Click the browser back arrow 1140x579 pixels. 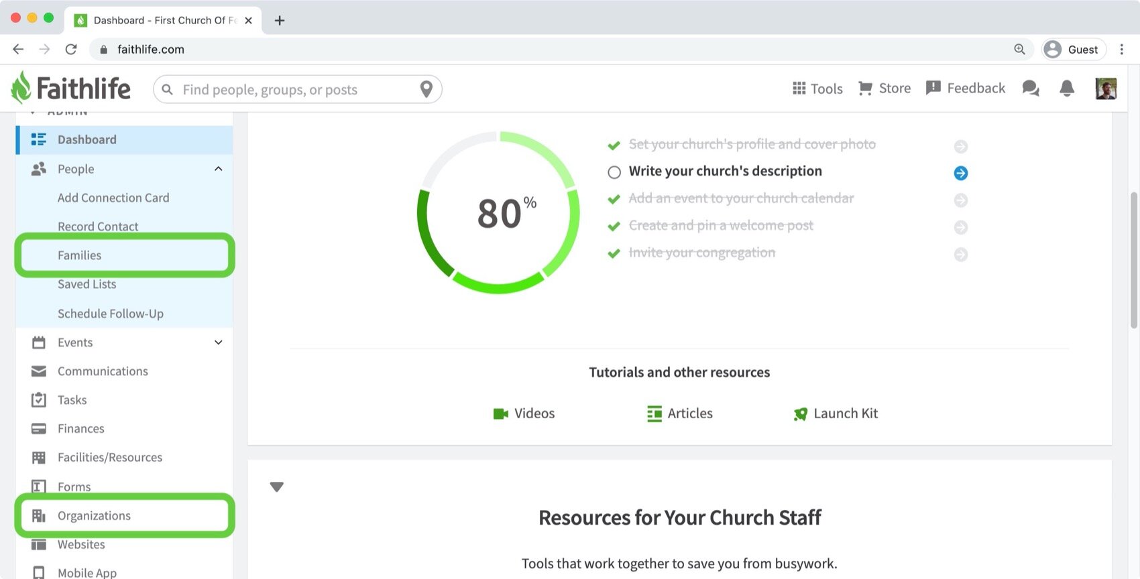click(18, 49)
